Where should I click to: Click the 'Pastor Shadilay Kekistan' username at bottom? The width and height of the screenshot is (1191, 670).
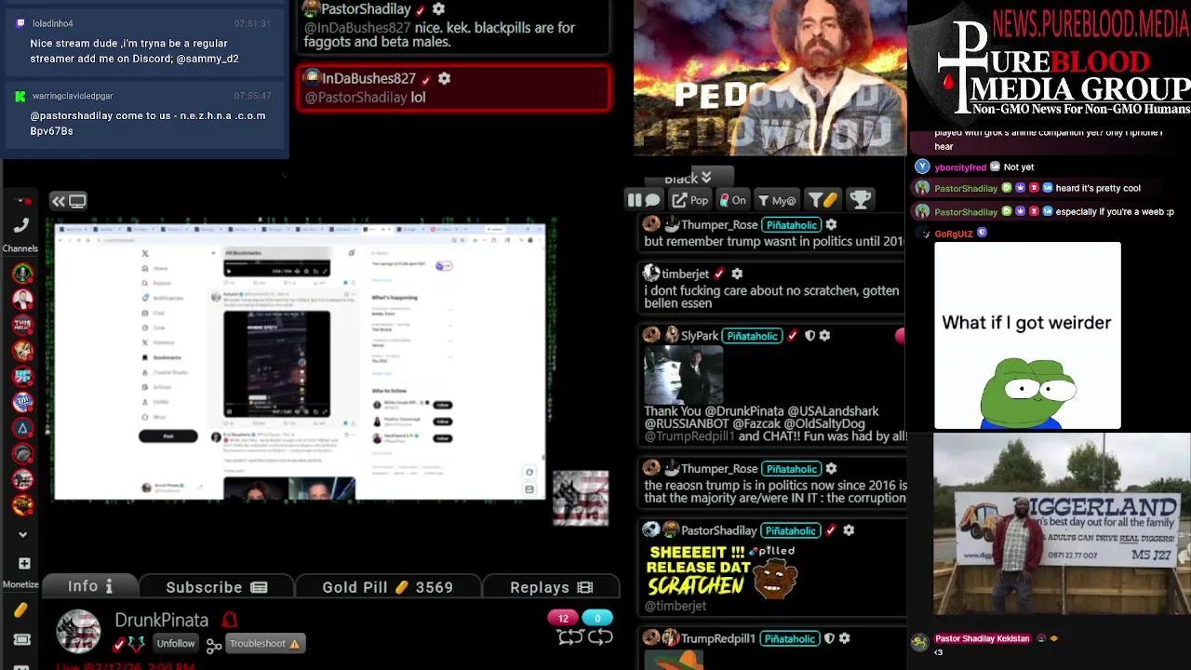pyautogui.click(x=982, y=639)
